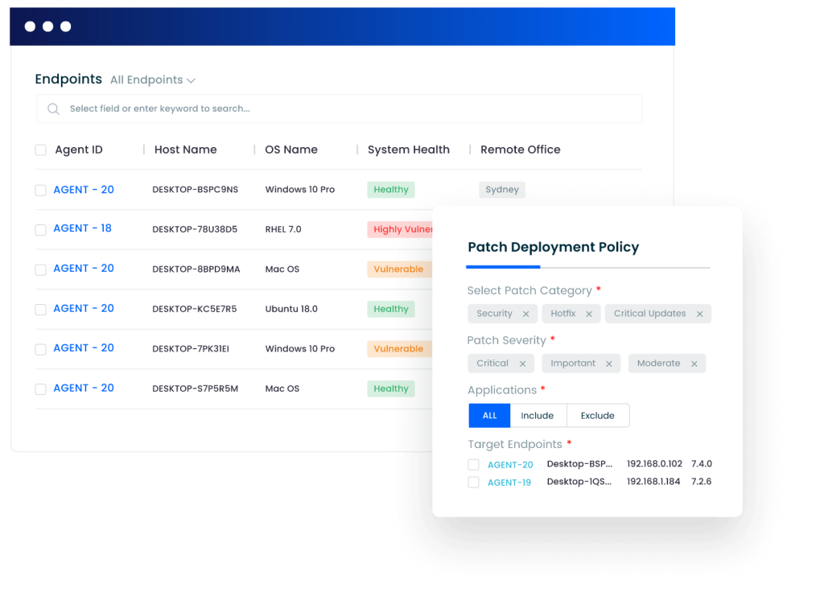The image size is (824, 604).
Task: Check the box for DESKTOP-78U38D5 row
Action: (x=41, y=230)
